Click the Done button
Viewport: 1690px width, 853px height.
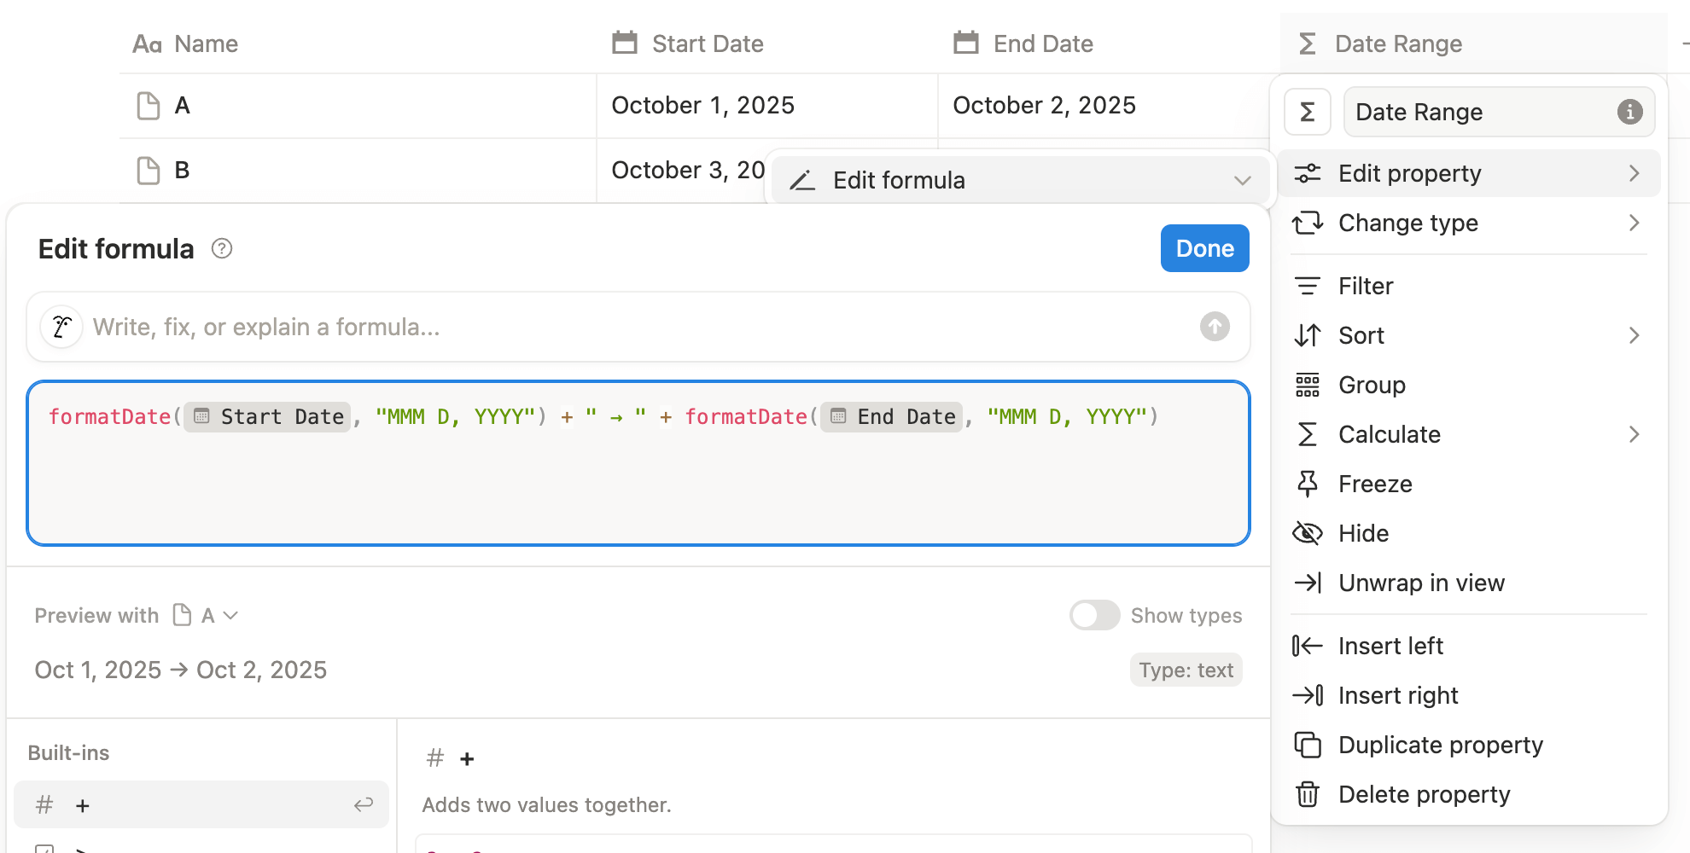1204,248
